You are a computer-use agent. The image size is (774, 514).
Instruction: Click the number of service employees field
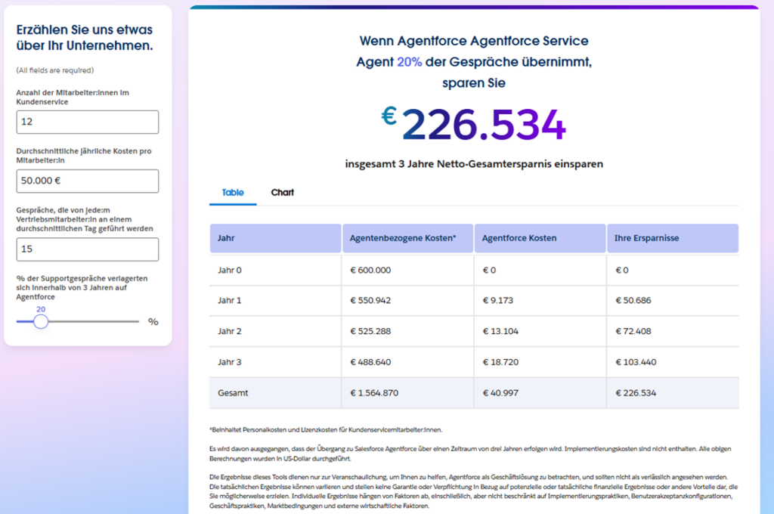(x=87, y=122)
